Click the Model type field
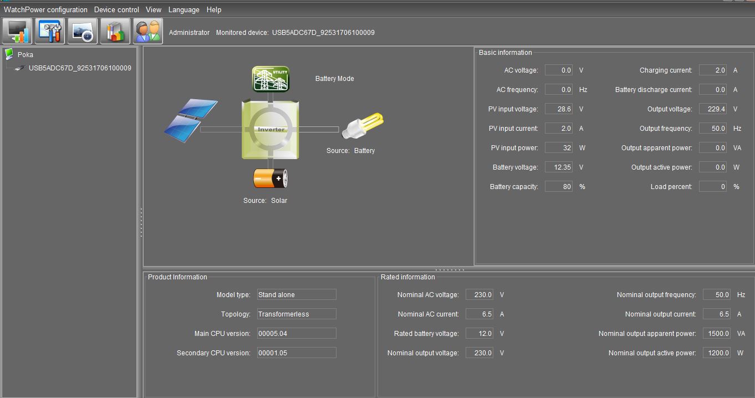755x398 pixels. [x=297, y=294]
